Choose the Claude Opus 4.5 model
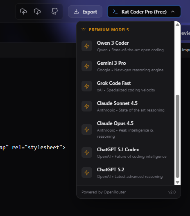 125,130
